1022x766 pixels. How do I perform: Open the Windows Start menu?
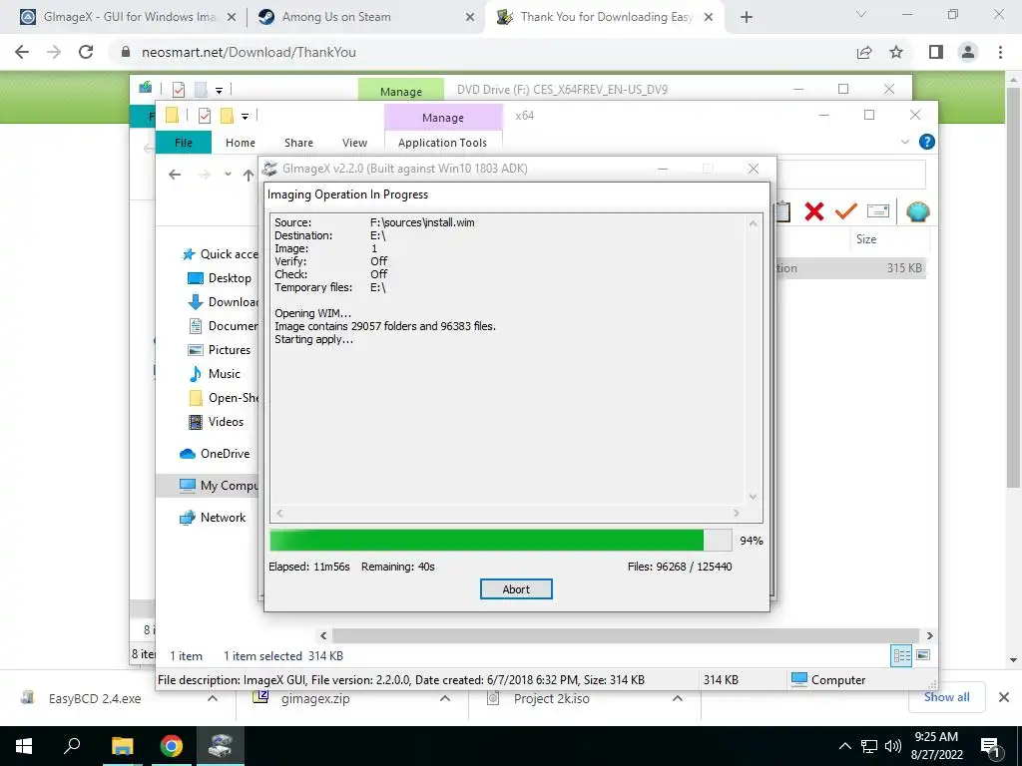tap(24, 746)
